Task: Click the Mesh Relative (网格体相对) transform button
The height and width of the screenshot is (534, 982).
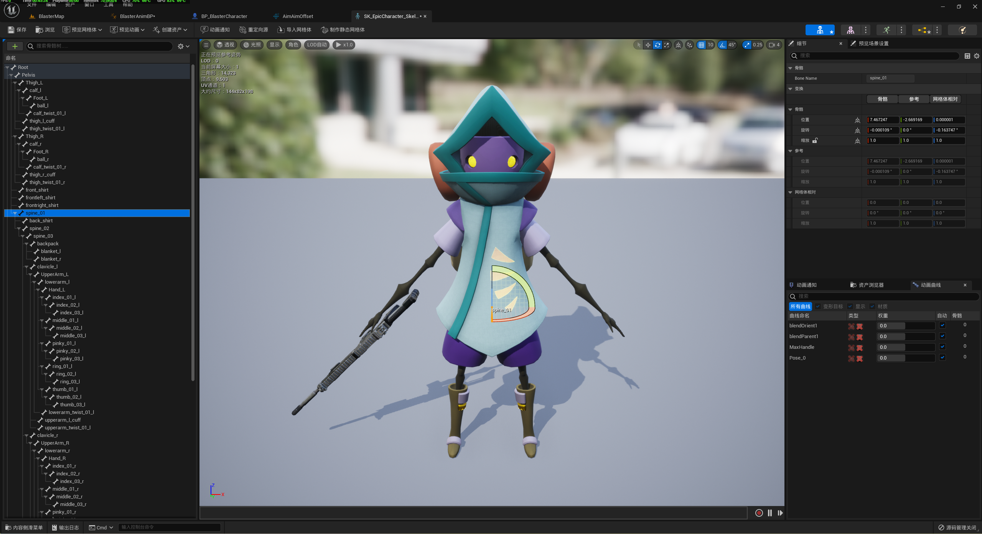Action: [x=945, y=99]
